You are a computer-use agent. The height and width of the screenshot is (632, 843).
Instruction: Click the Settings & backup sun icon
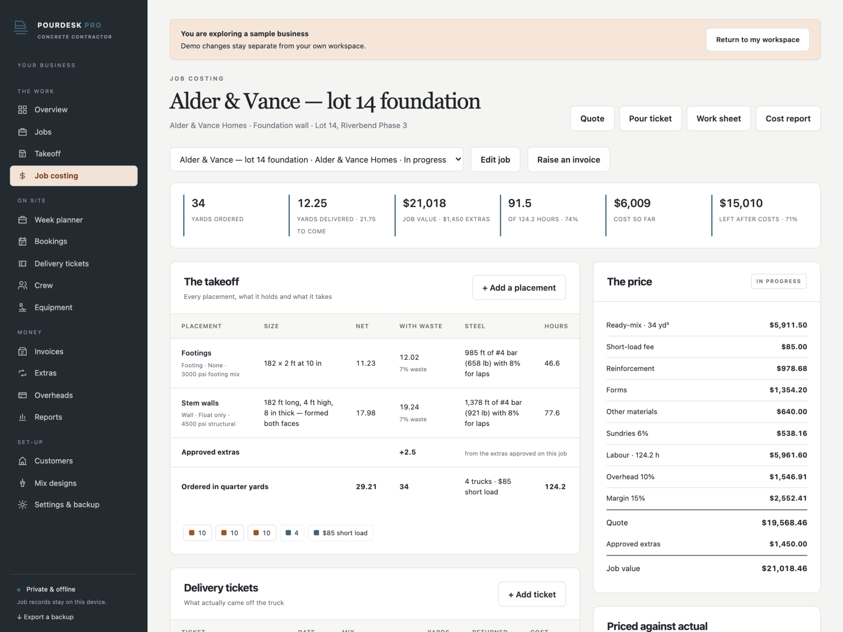click(x=22, y=505)
